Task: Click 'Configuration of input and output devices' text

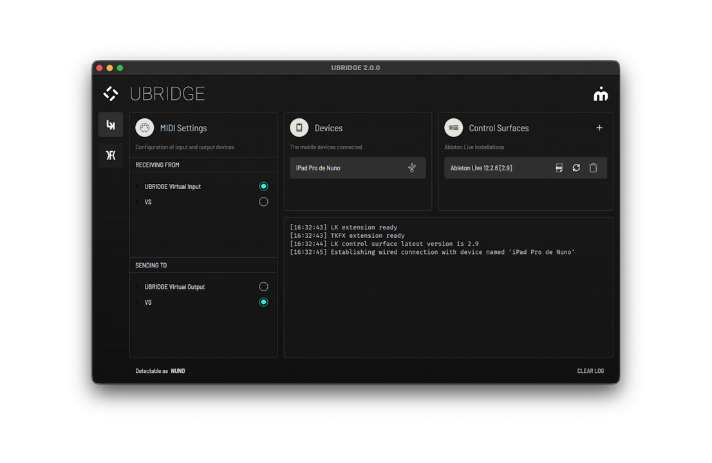Action: (184, 147)
